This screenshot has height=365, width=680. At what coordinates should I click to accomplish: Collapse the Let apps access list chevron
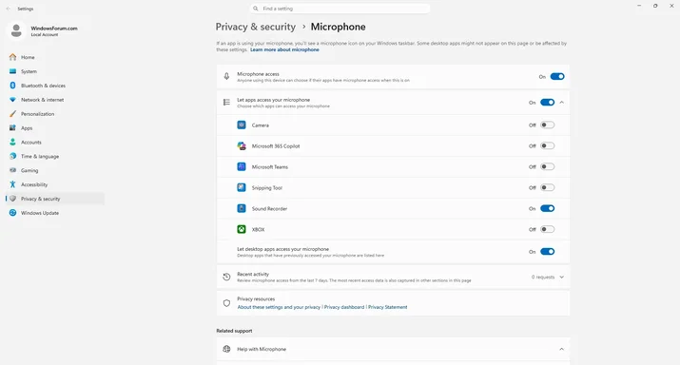(x=562, y=103)
